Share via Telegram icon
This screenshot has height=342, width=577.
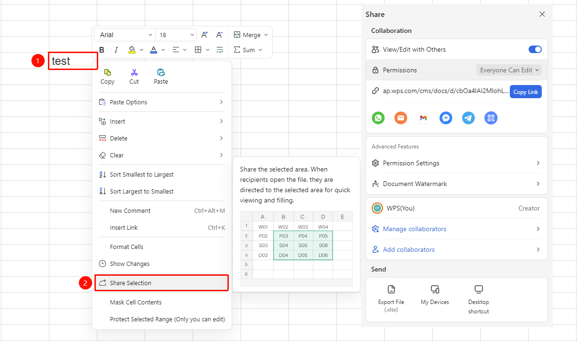[468, 118]
